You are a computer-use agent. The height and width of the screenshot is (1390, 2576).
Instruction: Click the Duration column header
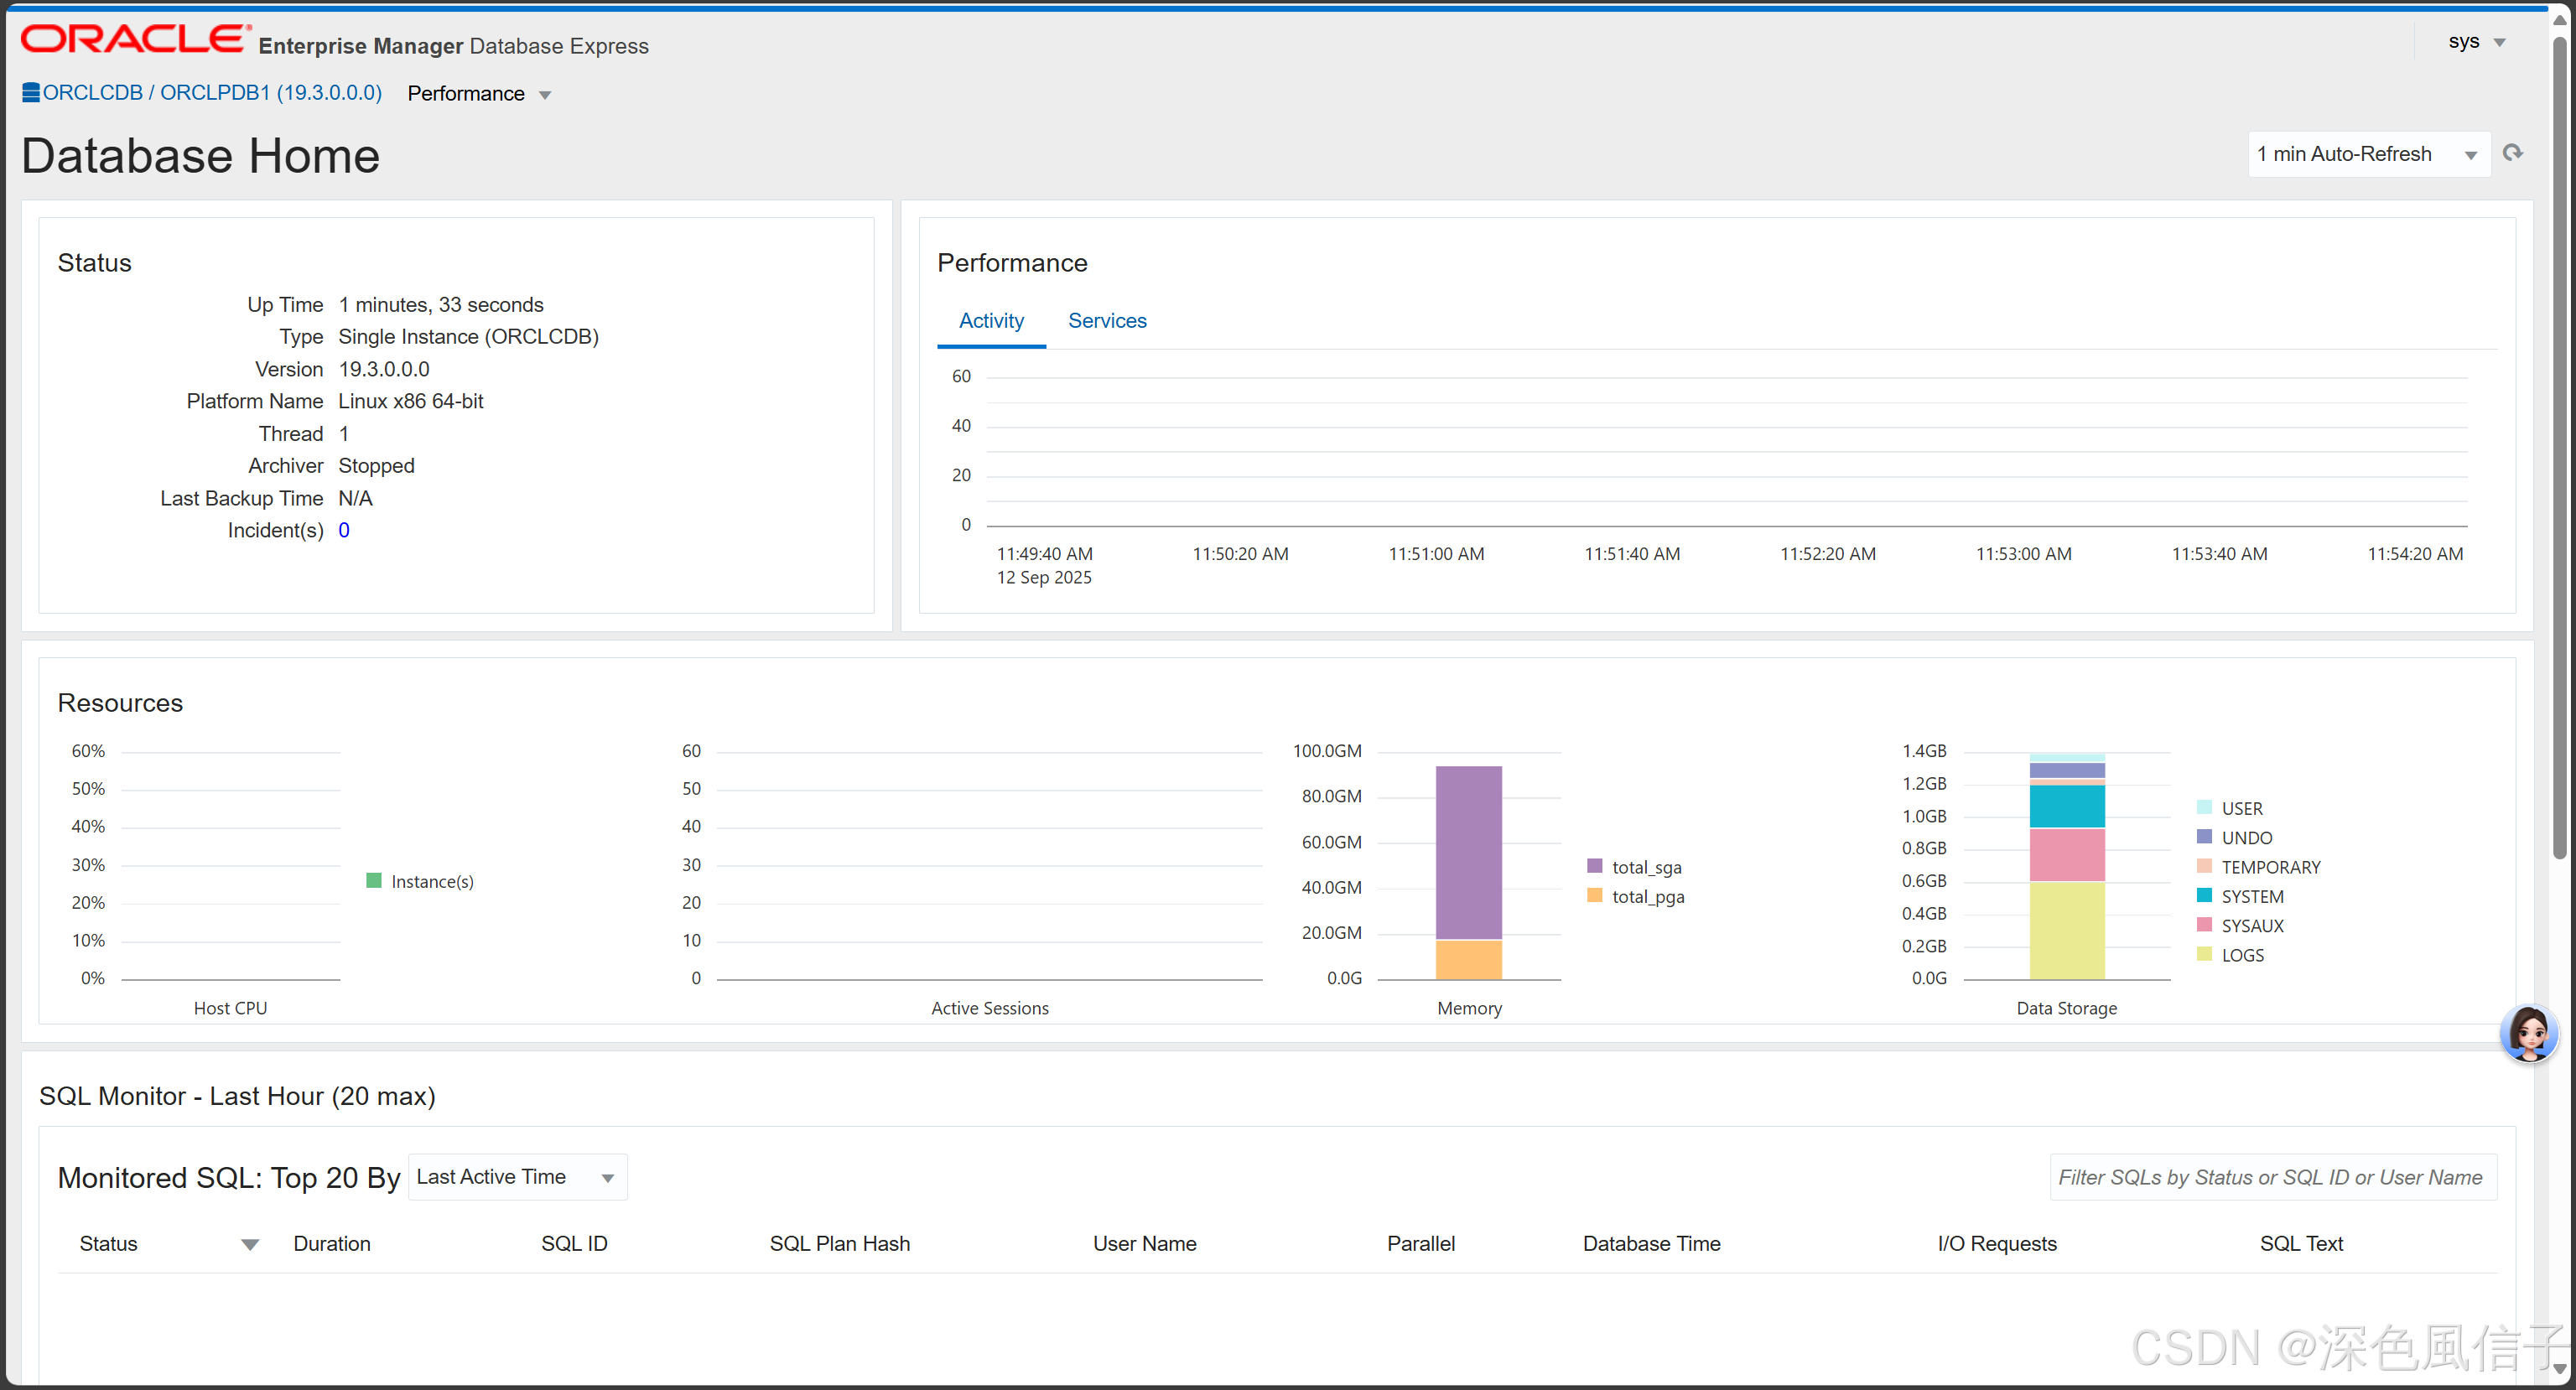click(x=332, y=1244)
